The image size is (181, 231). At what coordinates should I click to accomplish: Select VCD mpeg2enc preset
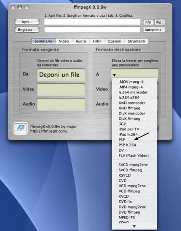point(134,186)
